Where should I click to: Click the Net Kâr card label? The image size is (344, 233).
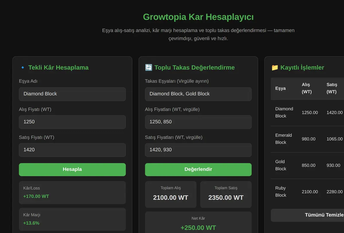(x=198, y=219)
